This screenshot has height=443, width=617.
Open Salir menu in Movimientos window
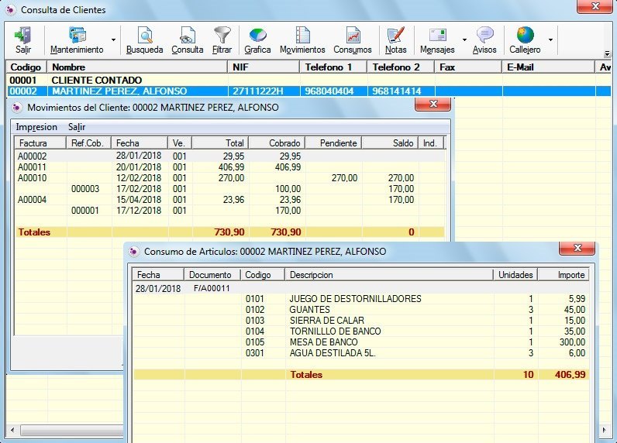(x=77, y=127)
